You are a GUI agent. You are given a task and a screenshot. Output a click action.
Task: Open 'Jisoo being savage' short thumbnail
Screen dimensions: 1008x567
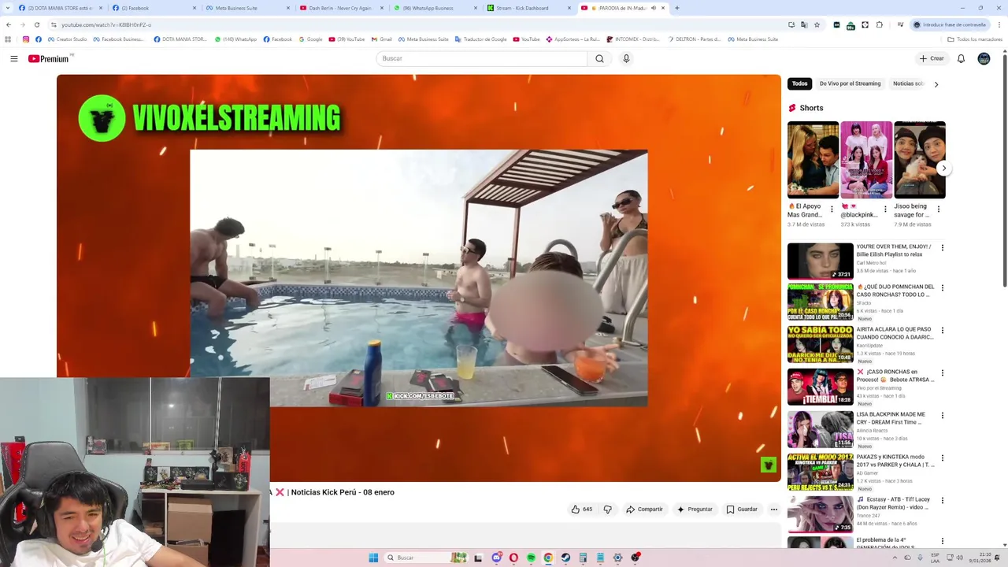(919, 160)
